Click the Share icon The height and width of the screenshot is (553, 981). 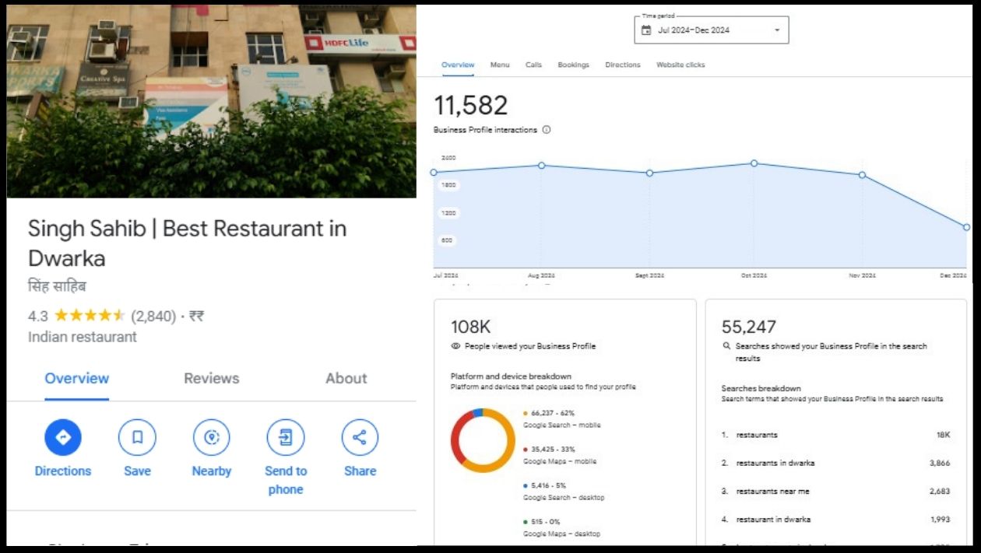[360, 437]
